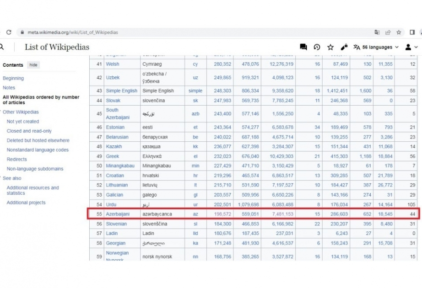
Task: Click Azerbaijani article count 198,572
Action: (x=222, y=214)
